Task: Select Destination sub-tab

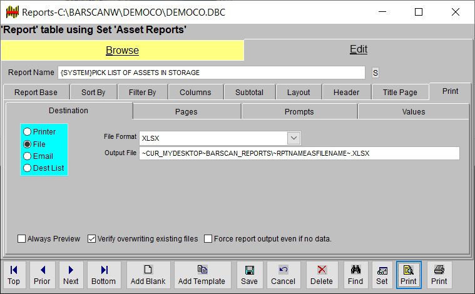Action: [x=68, y=111]
